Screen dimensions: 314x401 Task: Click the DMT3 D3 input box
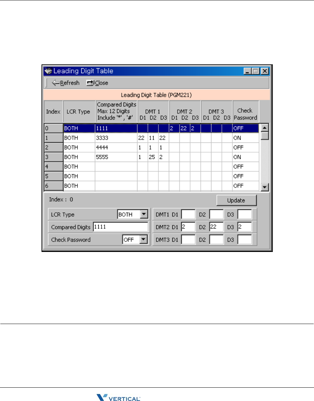pos(245,240)
